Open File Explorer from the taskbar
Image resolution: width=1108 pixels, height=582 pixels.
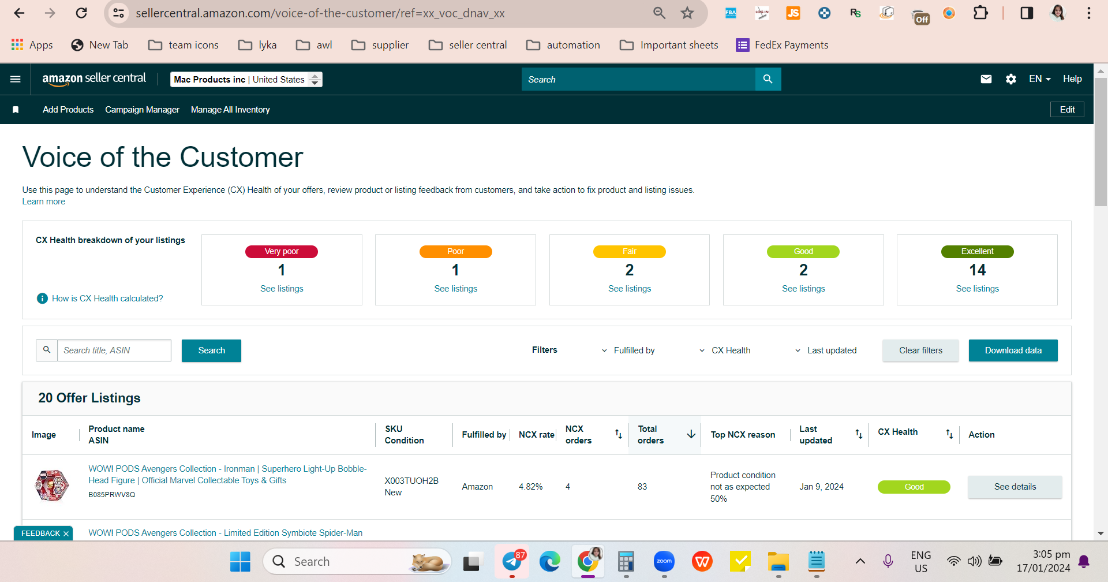tap(778, 561)
